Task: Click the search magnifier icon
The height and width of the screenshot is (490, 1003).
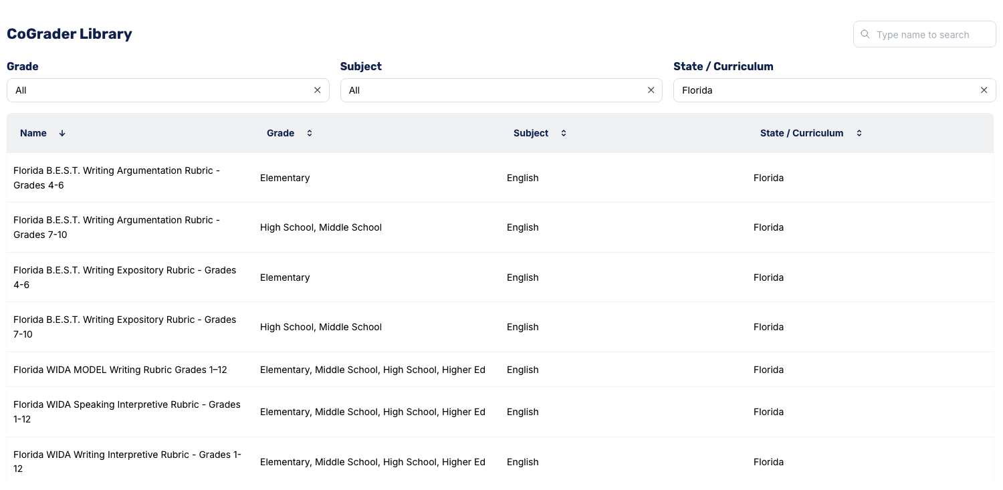Action: [x=865, y=34]
